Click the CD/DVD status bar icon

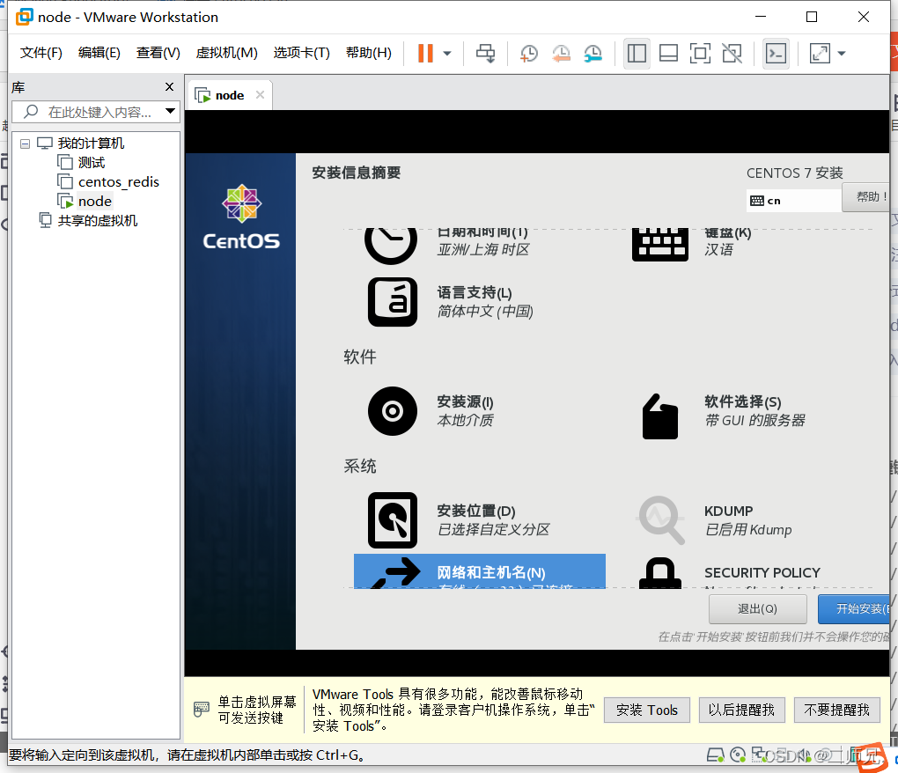[x=739, y=755]
